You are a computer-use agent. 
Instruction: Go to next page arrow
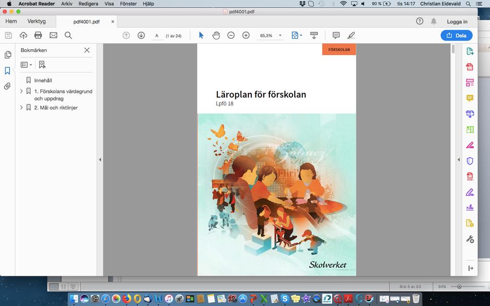(141, 35)
